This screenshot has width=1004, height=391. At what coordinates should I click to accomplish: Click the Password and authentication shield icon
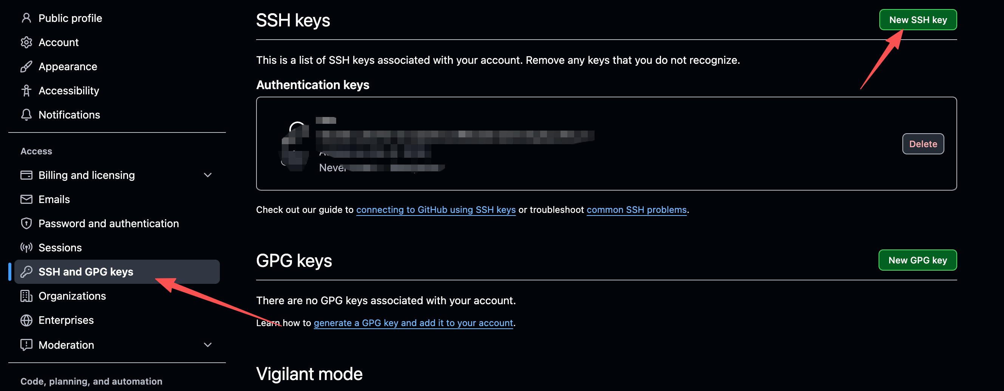[26, 223]
